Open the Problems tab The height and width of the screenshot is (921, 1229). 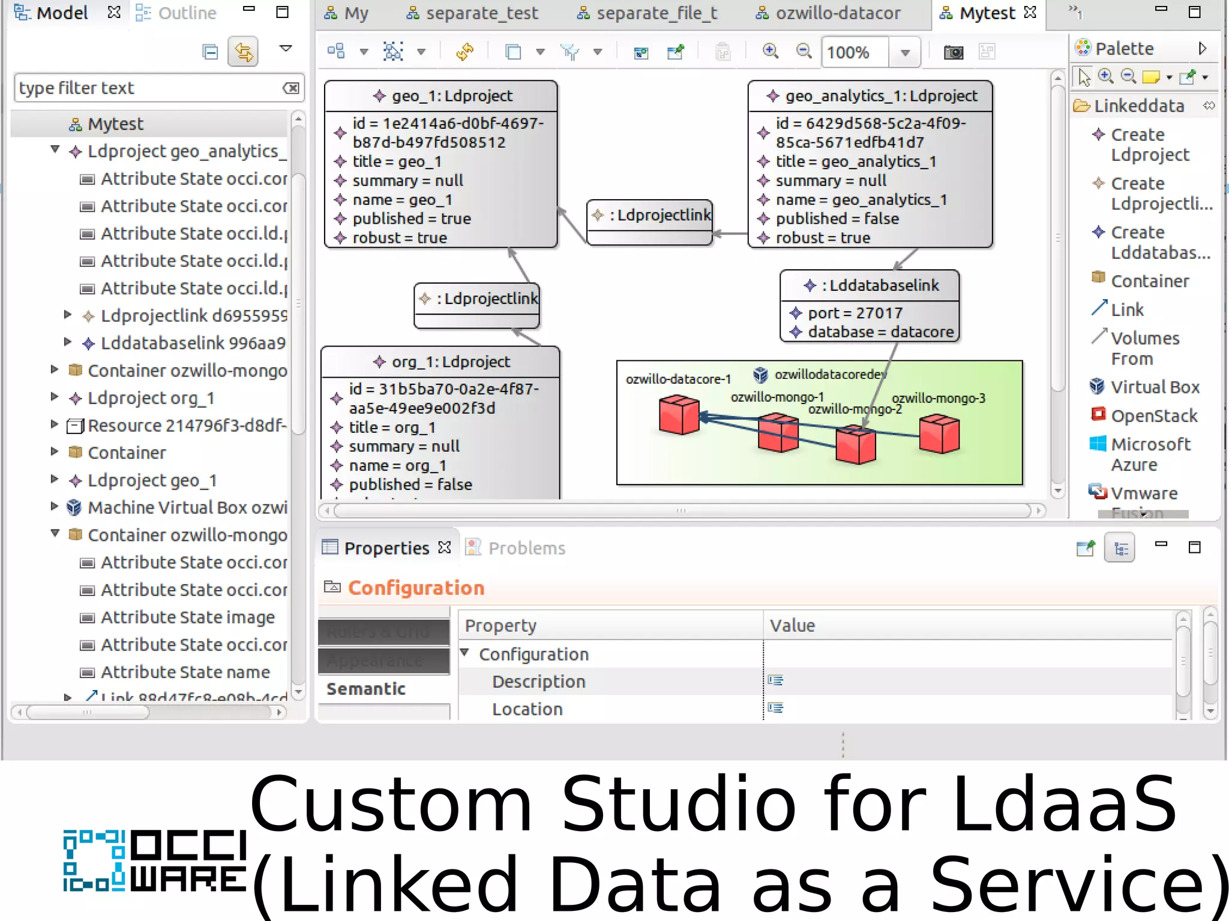click(x=516, y=547)
